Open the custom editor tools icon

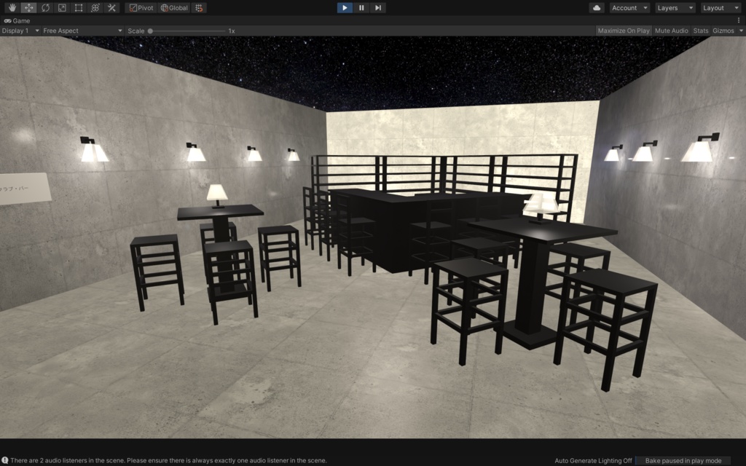point(112,7)
